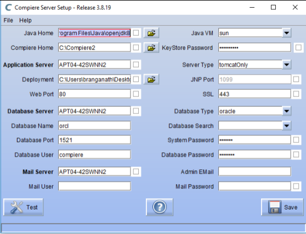Browse for Java Home folder
This screenshot has height=234, width=306.
click(x=151, y=33)
